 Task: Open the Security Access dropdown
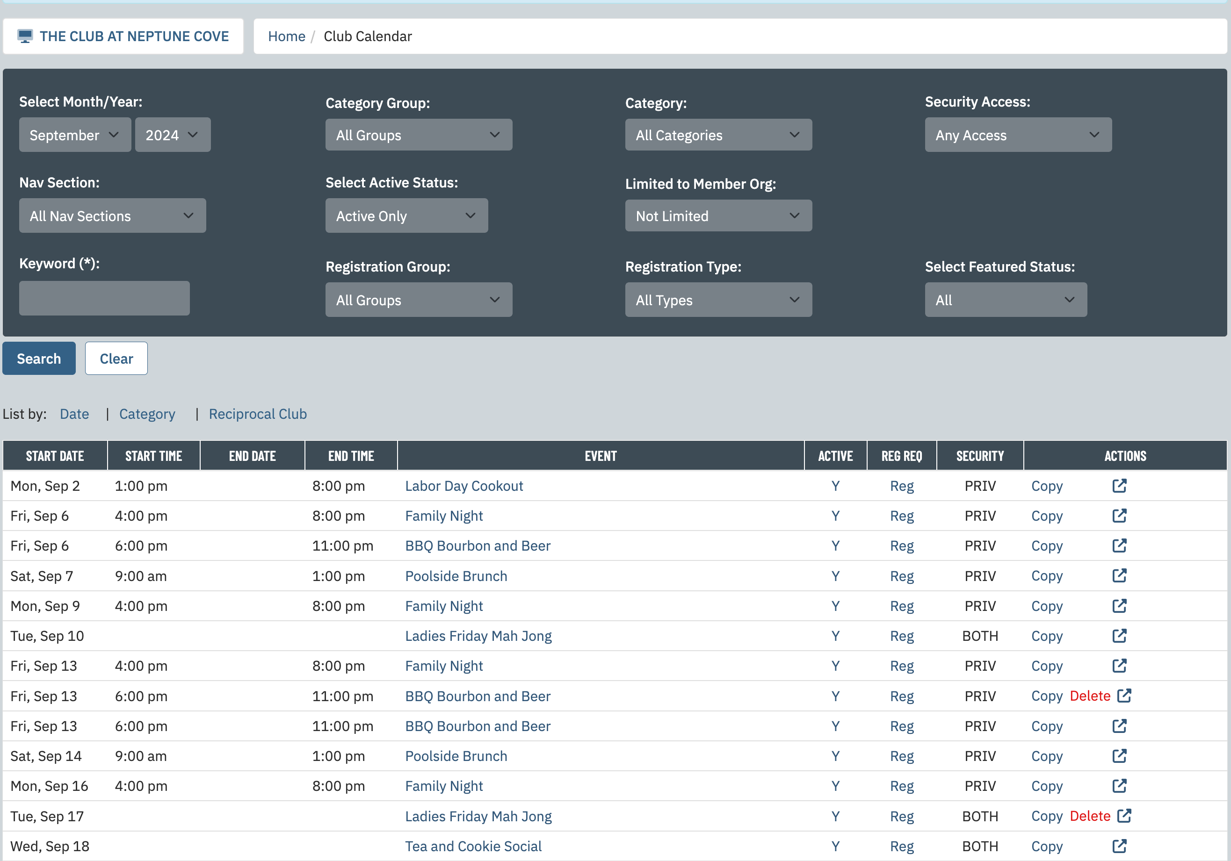click(x=1018, y=135)
